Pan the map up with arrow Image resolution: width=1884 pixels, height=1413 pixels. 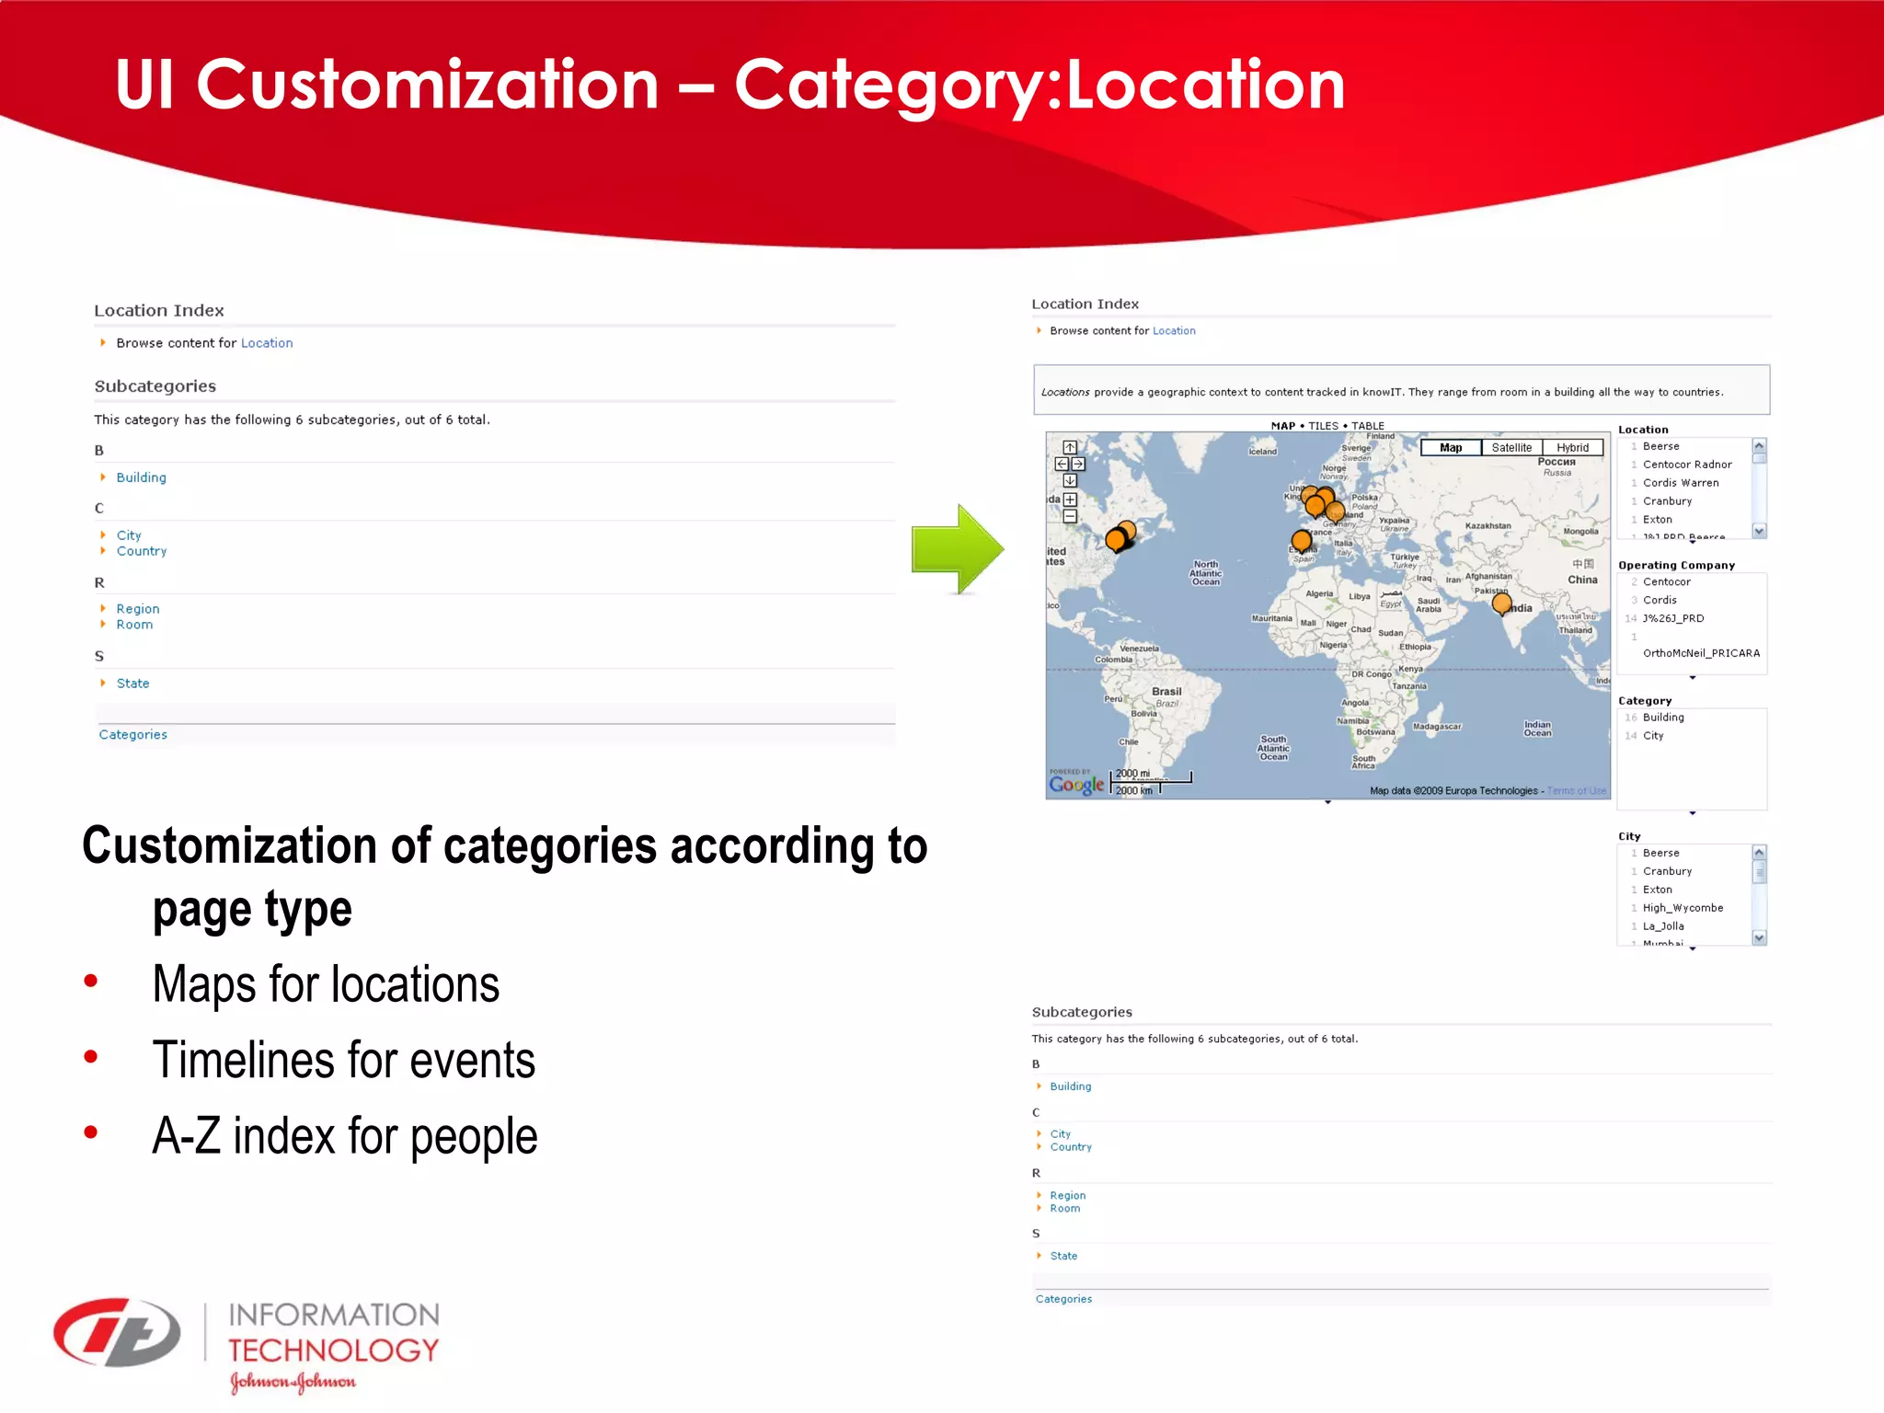pyautogui.click(x=1070, y=448)
